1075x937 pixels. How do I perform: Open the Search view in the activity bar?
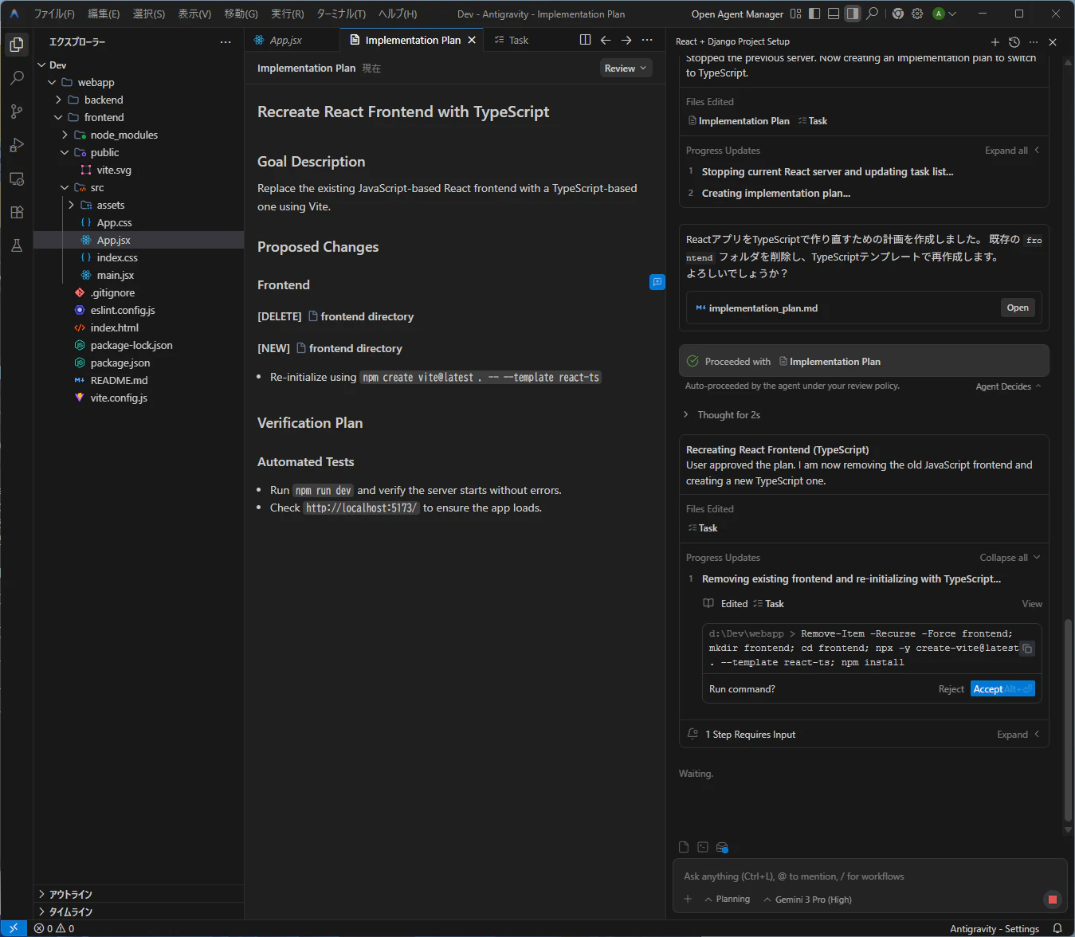tap(17, 78)
